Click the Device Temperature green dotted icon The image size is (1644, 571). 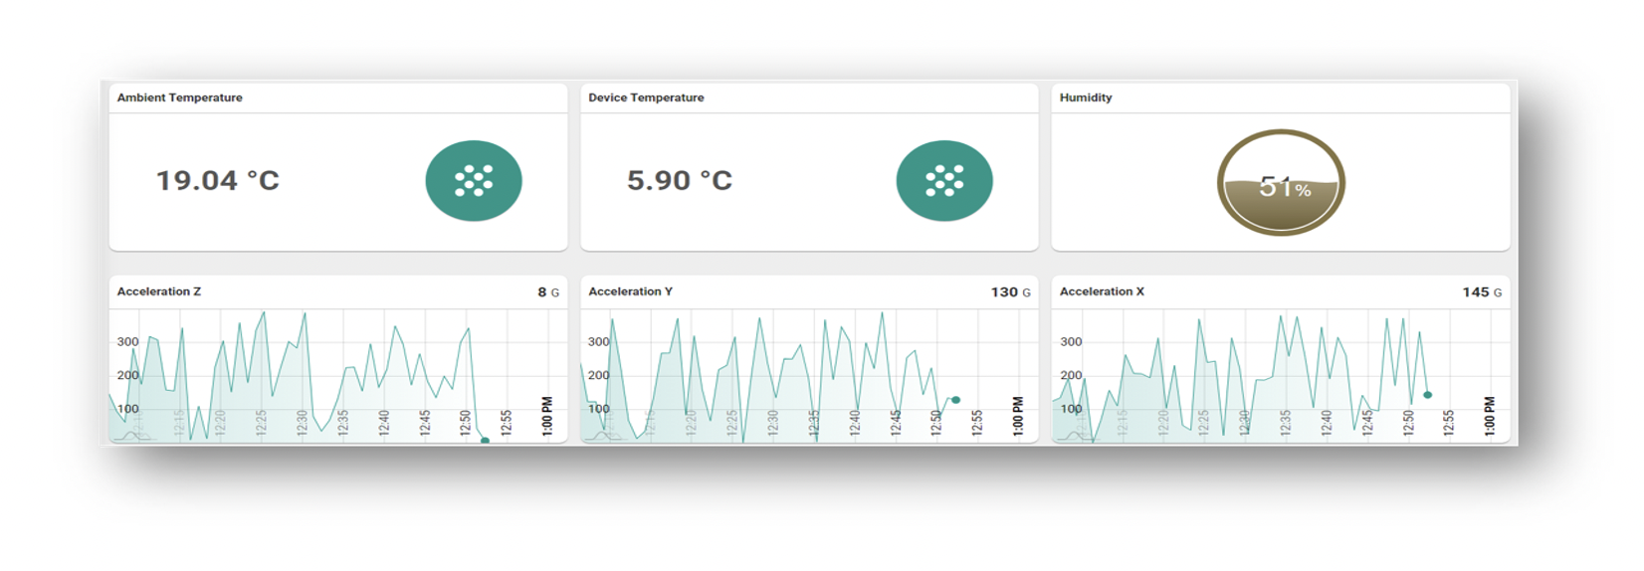(944, 181)
